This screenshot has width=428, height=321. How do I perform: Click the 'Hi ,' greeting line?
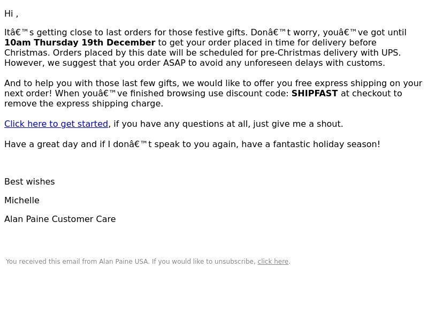(x=11, y=14)
